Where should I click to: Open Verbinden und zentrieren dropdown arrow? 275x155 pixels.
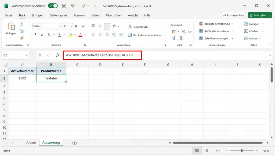point(164,35)
